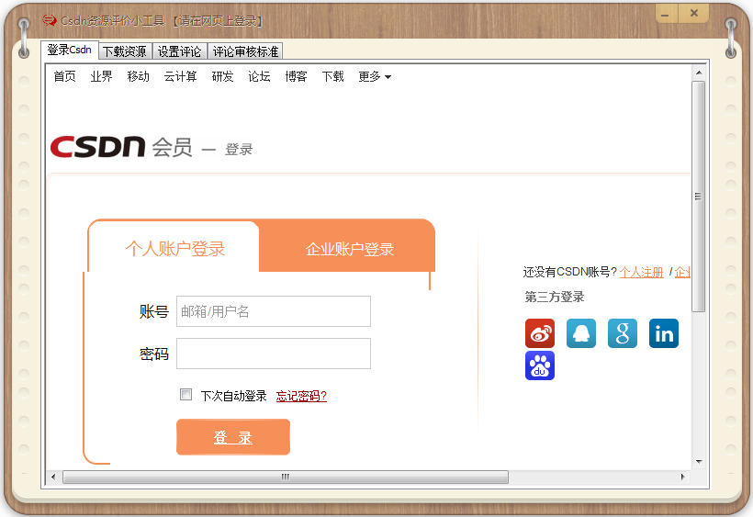Click the app icon in title bar
The width and height of the screenshot is (753, 517).
pyautogui.click(x=49, y=20)
